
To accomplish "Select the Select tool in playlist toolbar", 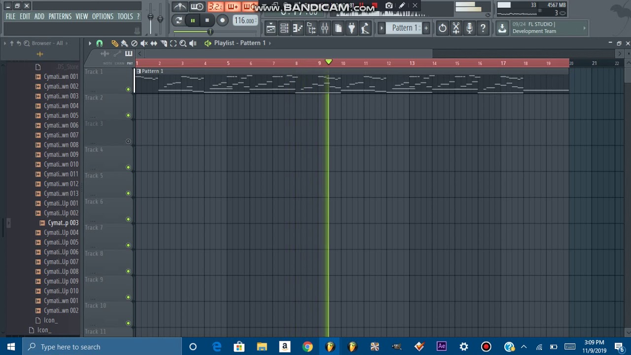I will coord(173,43).
